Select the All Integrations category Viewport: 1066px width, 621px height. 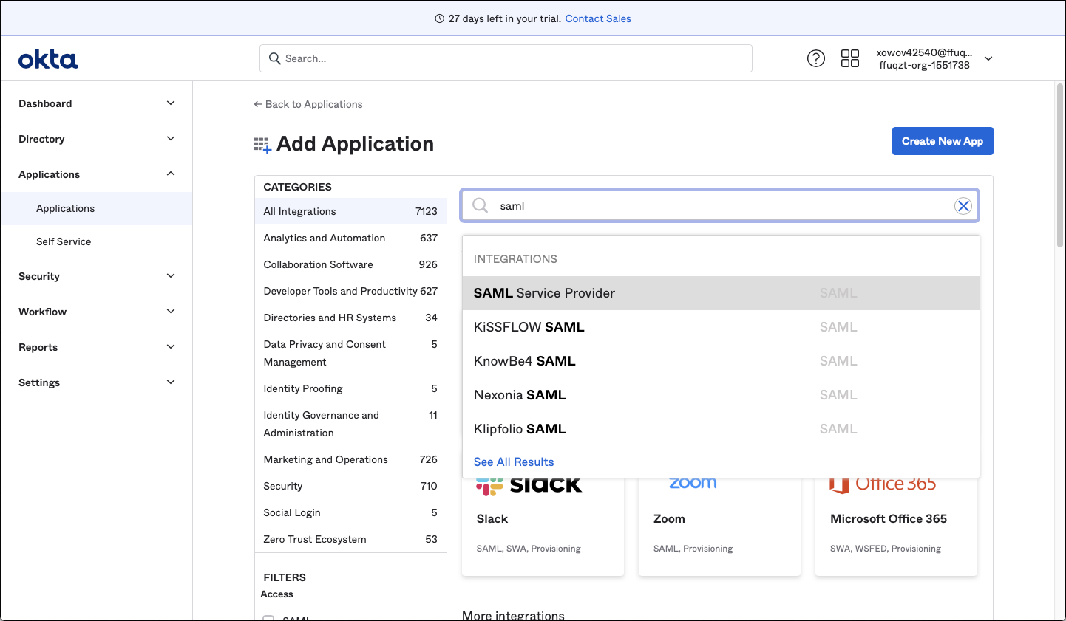point(350,211)
